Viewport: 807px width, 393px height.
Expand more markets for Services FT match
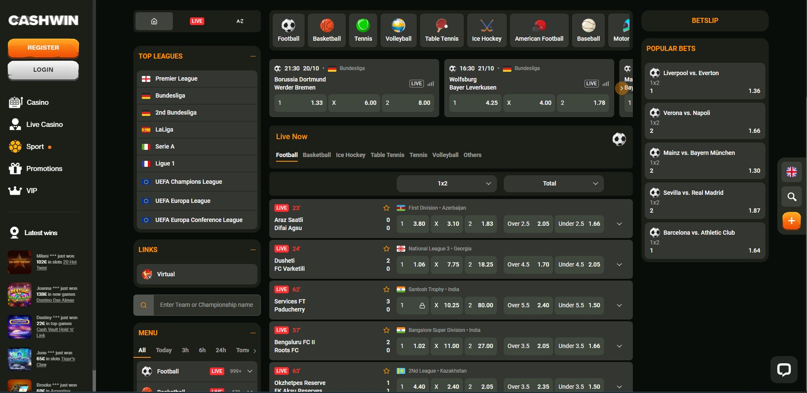[x=619, y=305]
